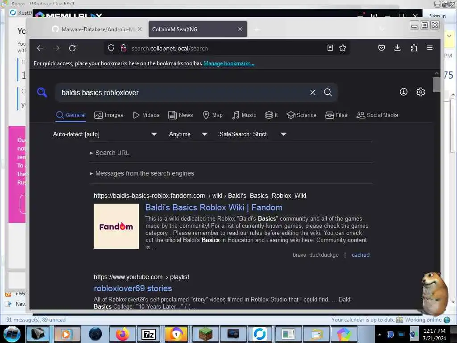Viewport: 457px width, 343px height.
Task: Open the media player taskbar icon
Action: click(66, 334)
